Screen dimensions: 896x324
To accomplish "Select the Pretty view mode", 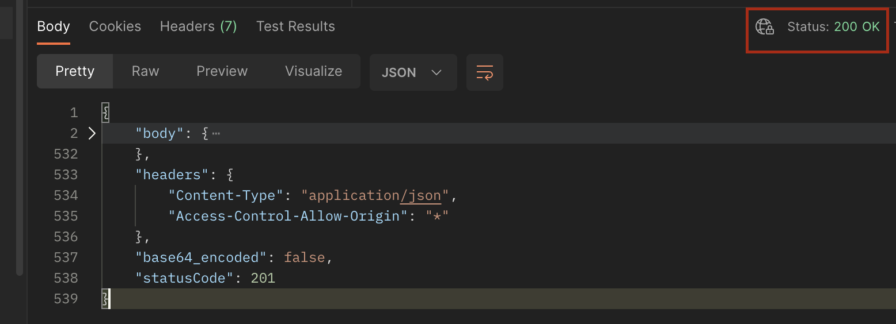I will point(75,71).
